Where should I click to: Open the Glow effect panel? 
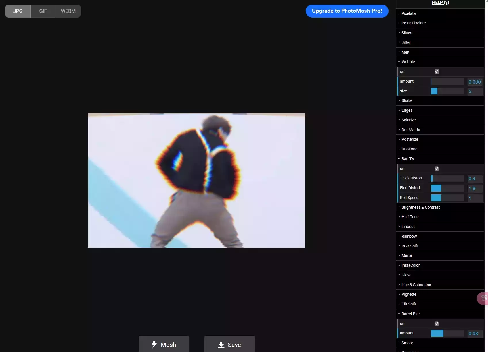pyautogui.click(x=406, y=275)
